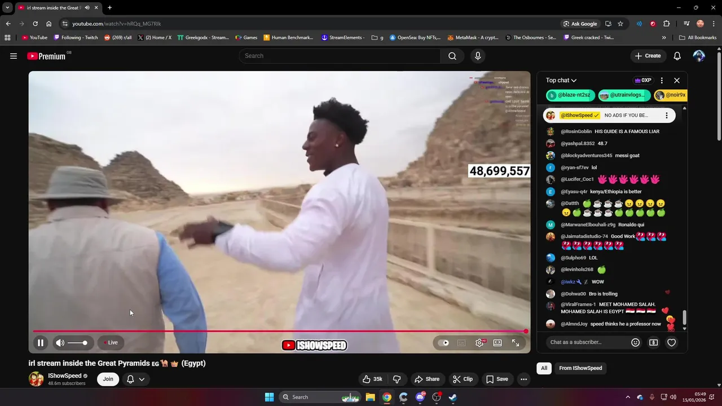722x406 pixels.
Task: Open the chat emoji picker
Action: coord(636,342)
